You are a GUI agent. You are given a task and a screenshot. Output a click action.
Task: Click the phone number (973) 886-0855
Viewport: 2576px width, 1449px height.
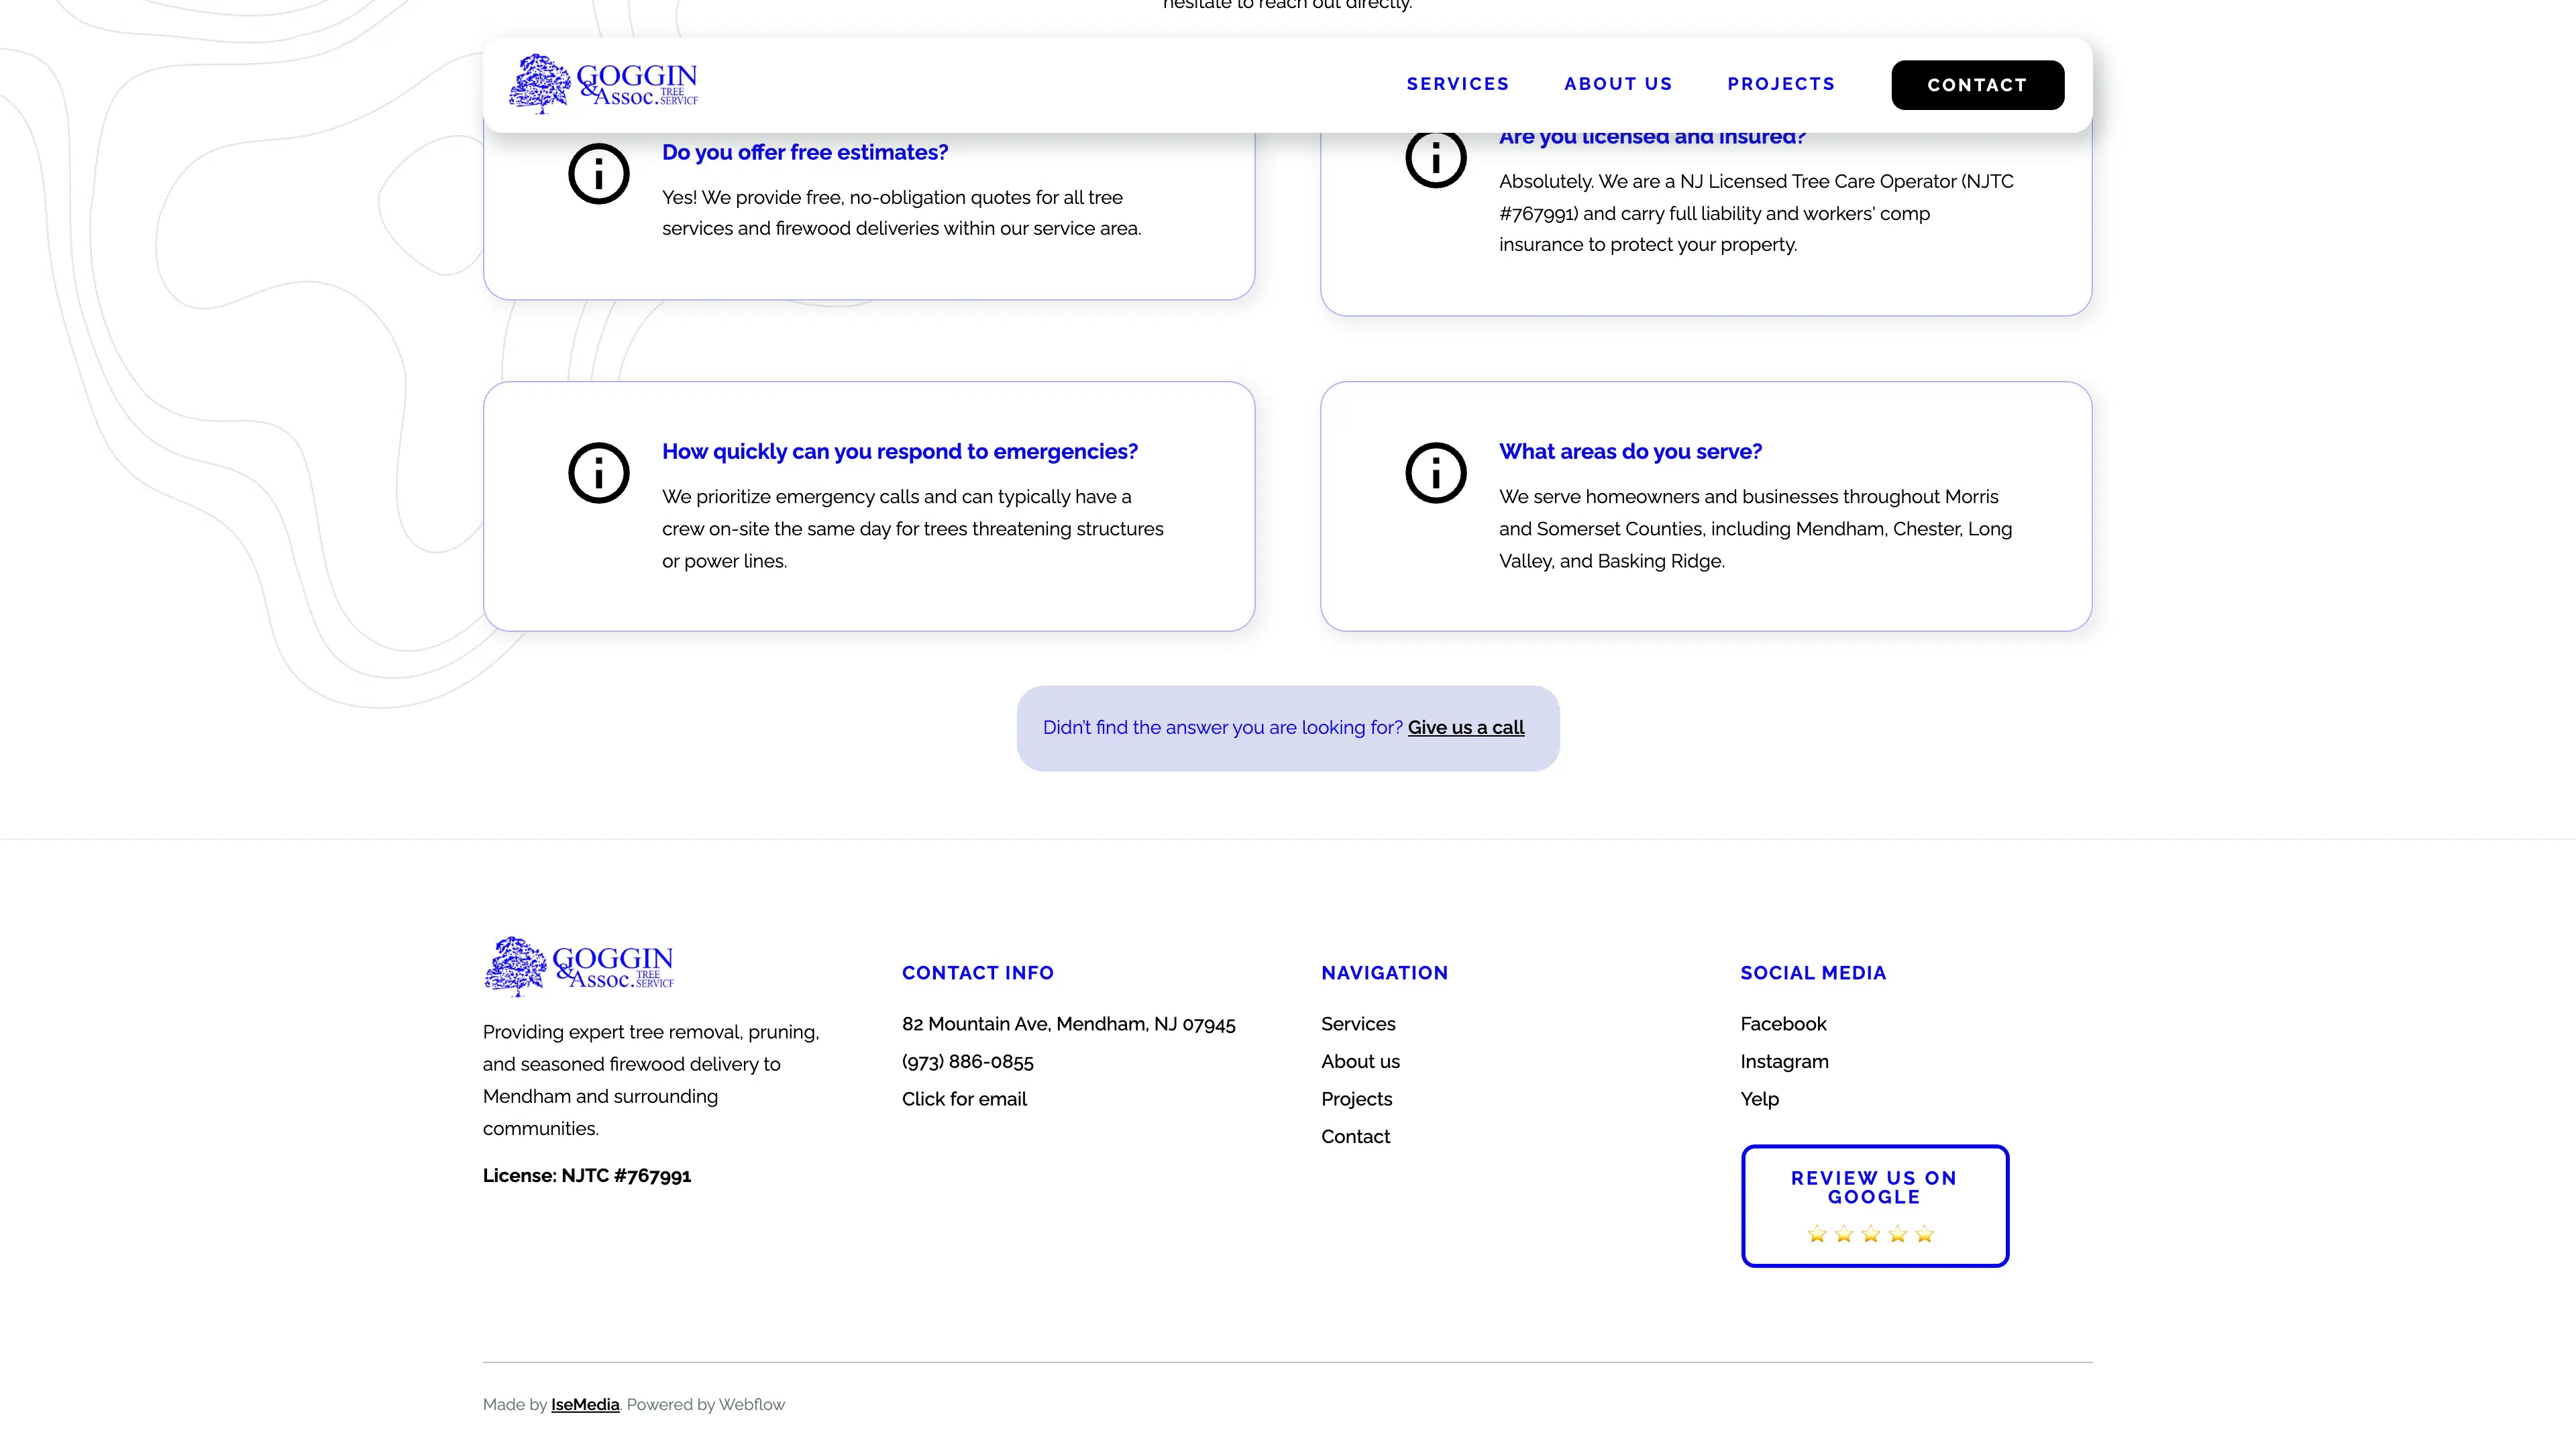point(967,1062)
